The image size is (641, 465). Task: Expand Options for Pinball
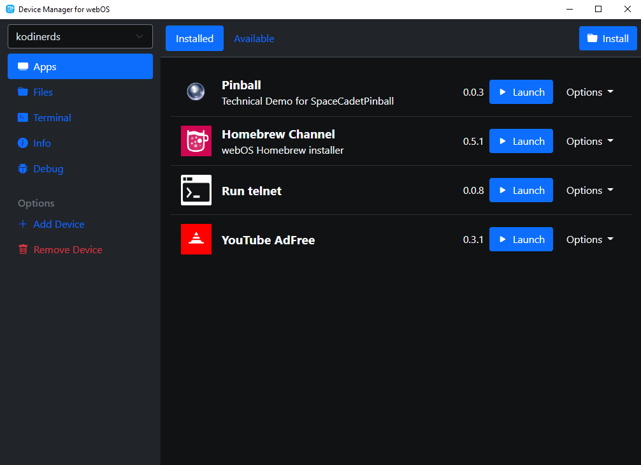pos(589,92)
